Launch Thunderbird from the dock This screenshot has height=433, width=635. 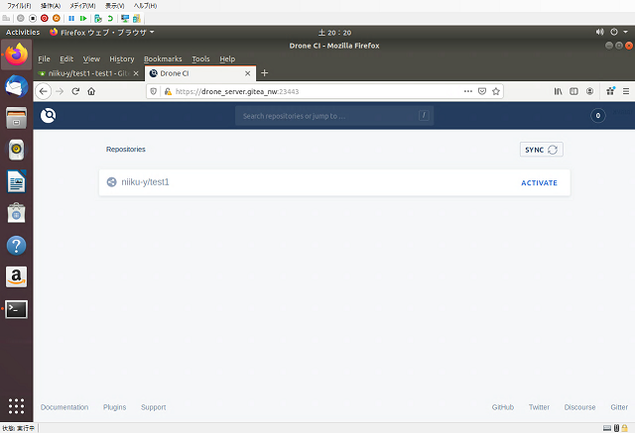16,86
